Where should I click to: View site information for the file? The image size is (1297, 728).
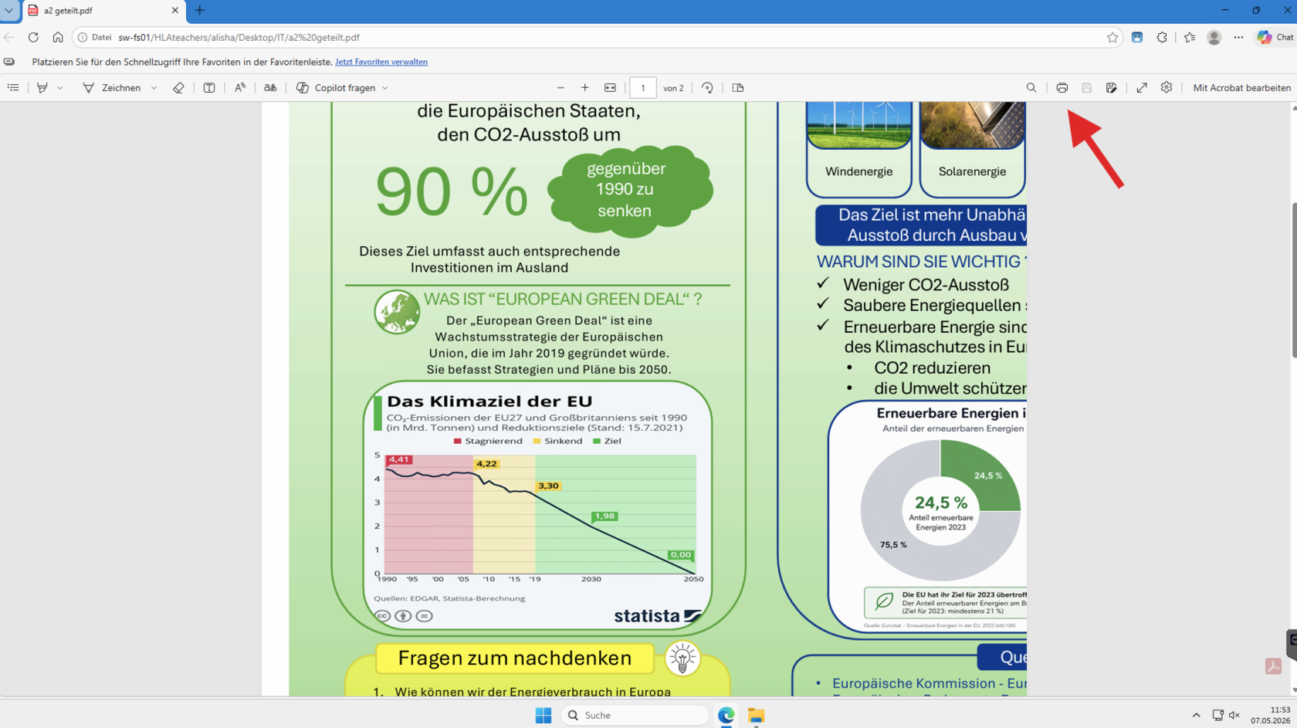(x=94, y=37)
